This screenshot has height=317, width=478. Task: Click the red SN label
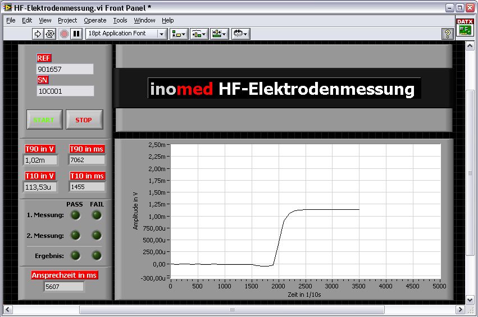42,80
